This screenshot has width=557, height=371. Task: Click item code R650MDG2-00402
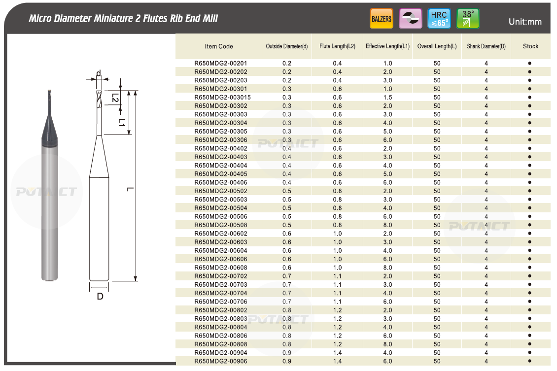[221, 148]
